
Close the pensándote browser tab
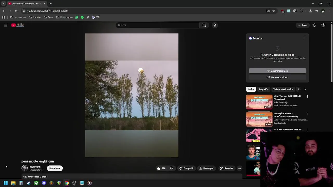(44, 4)
